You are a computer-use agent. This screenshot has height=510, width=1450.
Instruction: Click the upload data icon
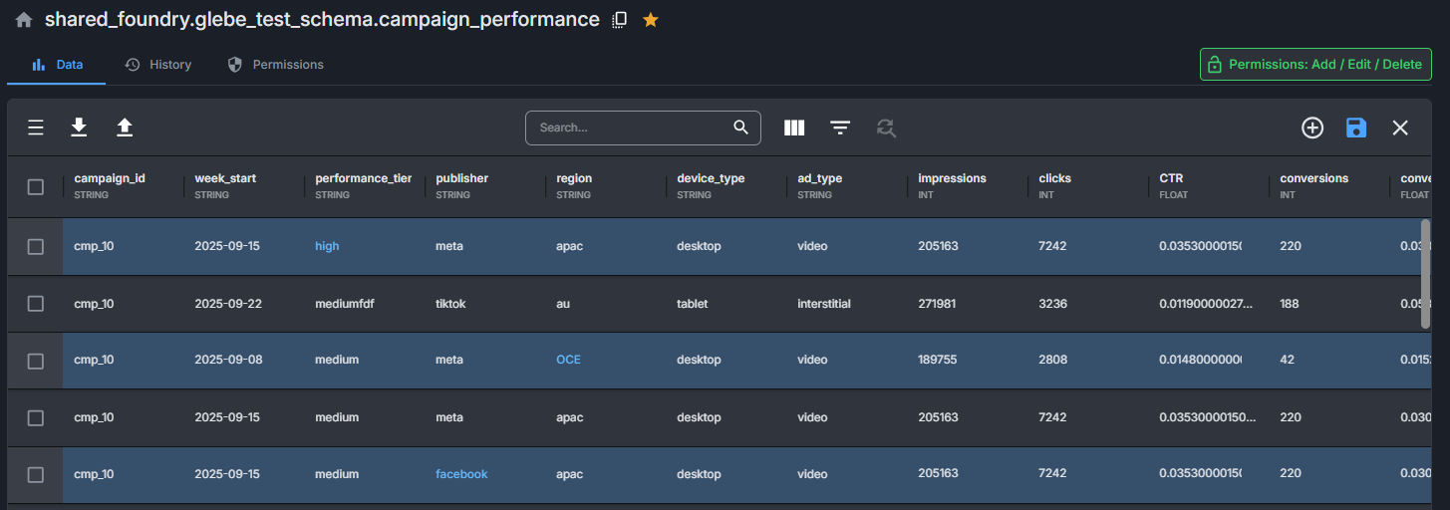125,127
